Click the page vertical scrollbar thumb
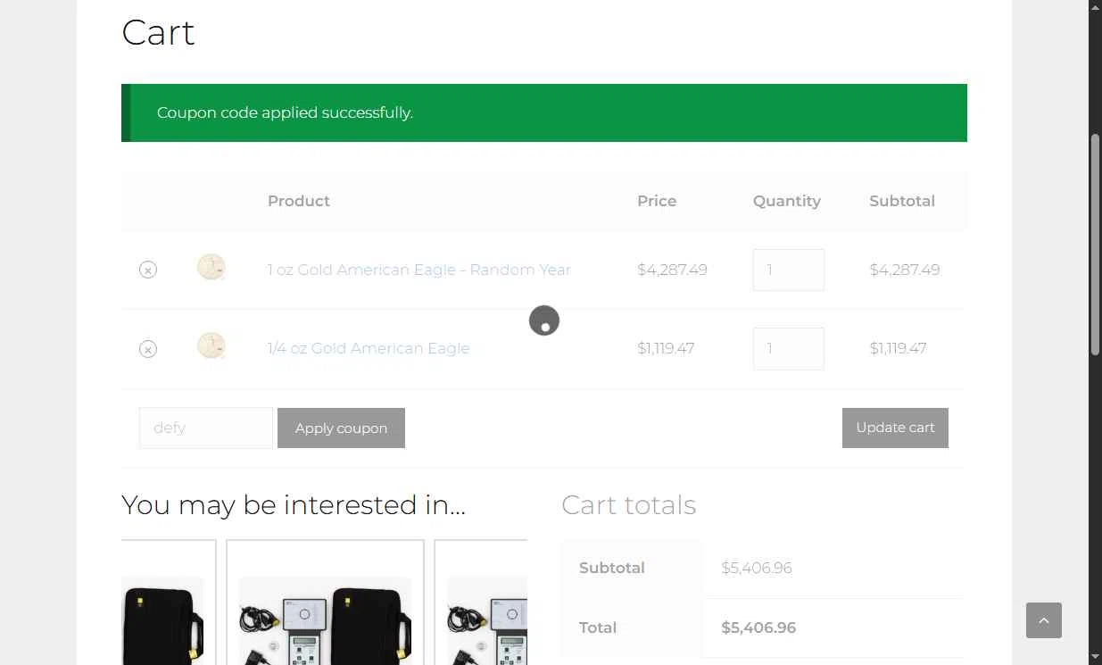 click(1095, 245)
